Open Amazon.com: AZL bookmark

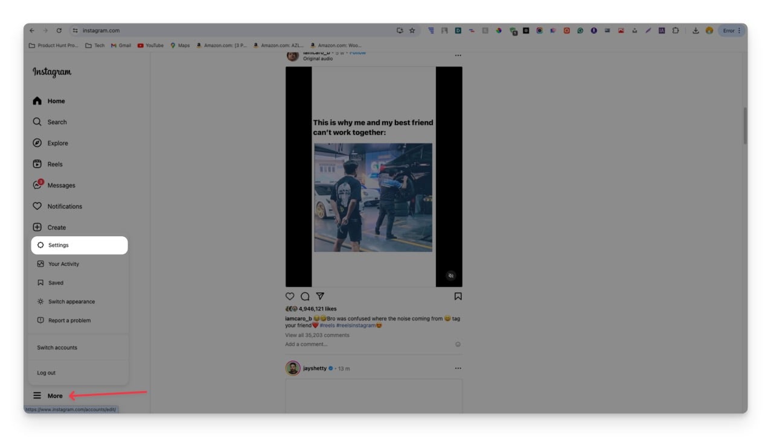[279, 45]
